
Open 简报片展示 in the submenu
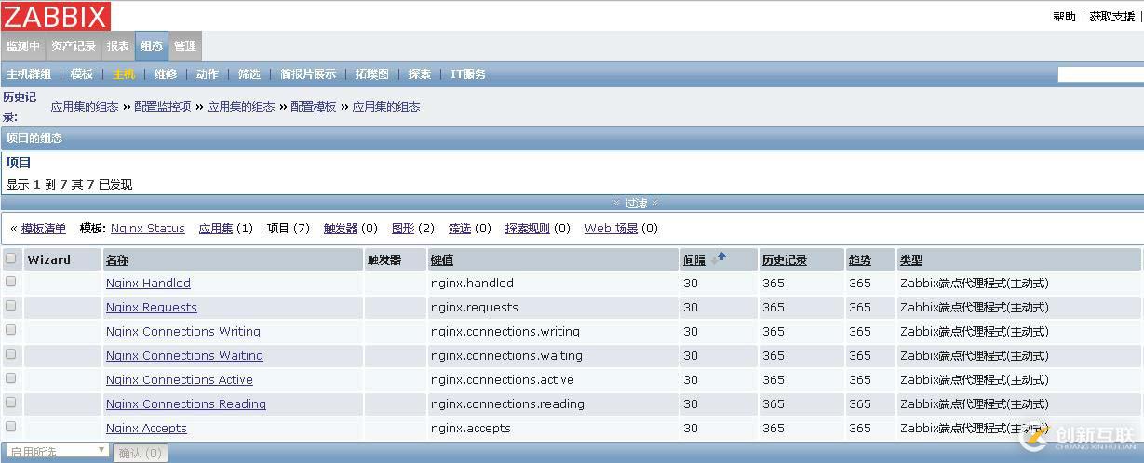click(x=308, y=74)
